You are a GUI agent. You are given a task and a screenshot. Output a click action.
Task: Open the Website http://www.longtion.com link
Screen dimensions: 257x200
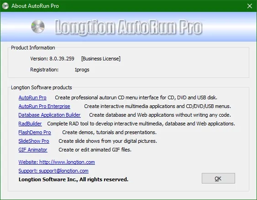pyautogui.click(x=57, y=162)
